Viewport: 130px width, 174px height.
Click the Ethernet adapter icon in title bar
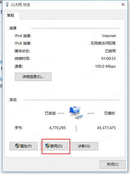[x=7, y=4]
